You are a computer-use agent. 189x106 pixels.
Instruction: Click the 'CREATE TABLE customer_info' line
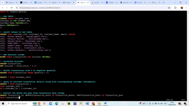(16, 19)
